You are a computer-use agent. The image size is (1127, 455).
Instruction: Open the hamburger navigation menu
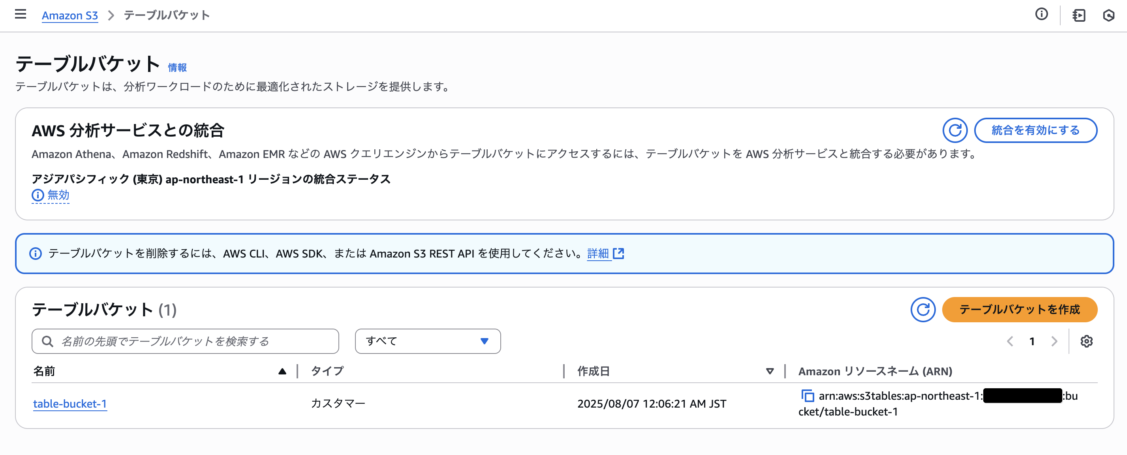tap(20, 15)
